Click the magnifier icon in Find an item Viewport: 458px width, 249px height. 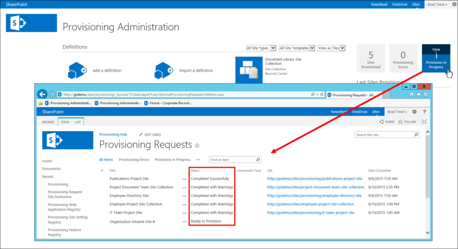(x=258, y=160)
